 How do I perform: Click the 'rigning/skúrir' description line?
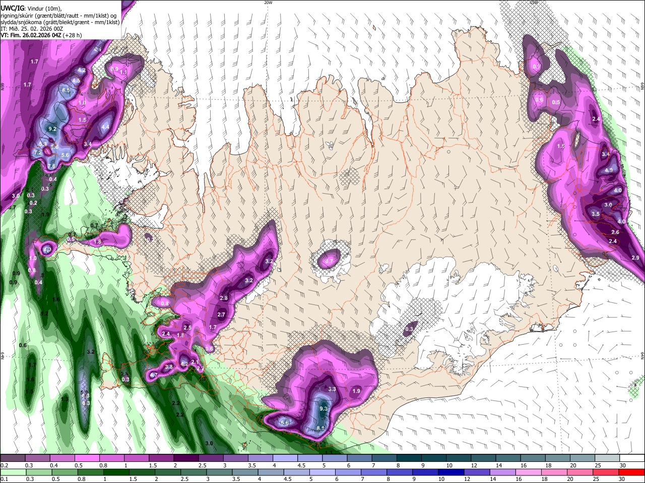[58, 15]
